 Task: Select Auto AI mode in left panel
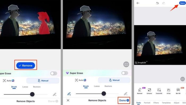point(9,80)
